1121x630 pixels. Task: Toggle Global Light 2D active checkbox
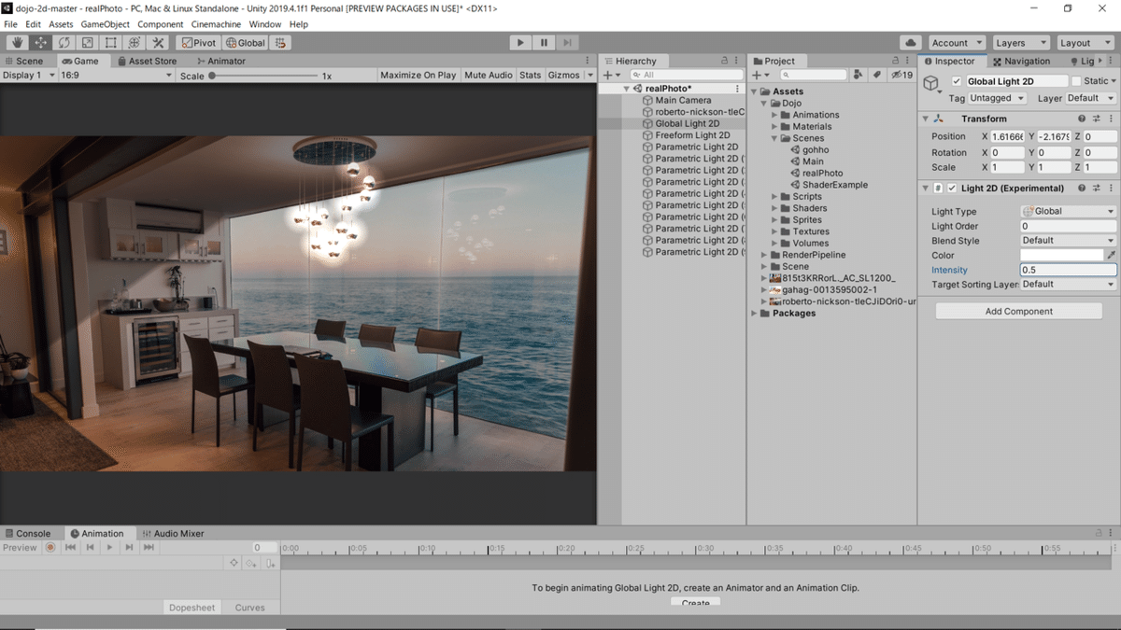[x=956, y=82]
